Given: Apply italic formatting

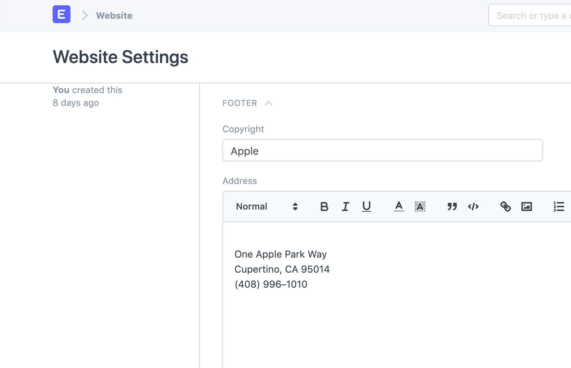Looking at the screenshot, I should click(x=345, y=206).
